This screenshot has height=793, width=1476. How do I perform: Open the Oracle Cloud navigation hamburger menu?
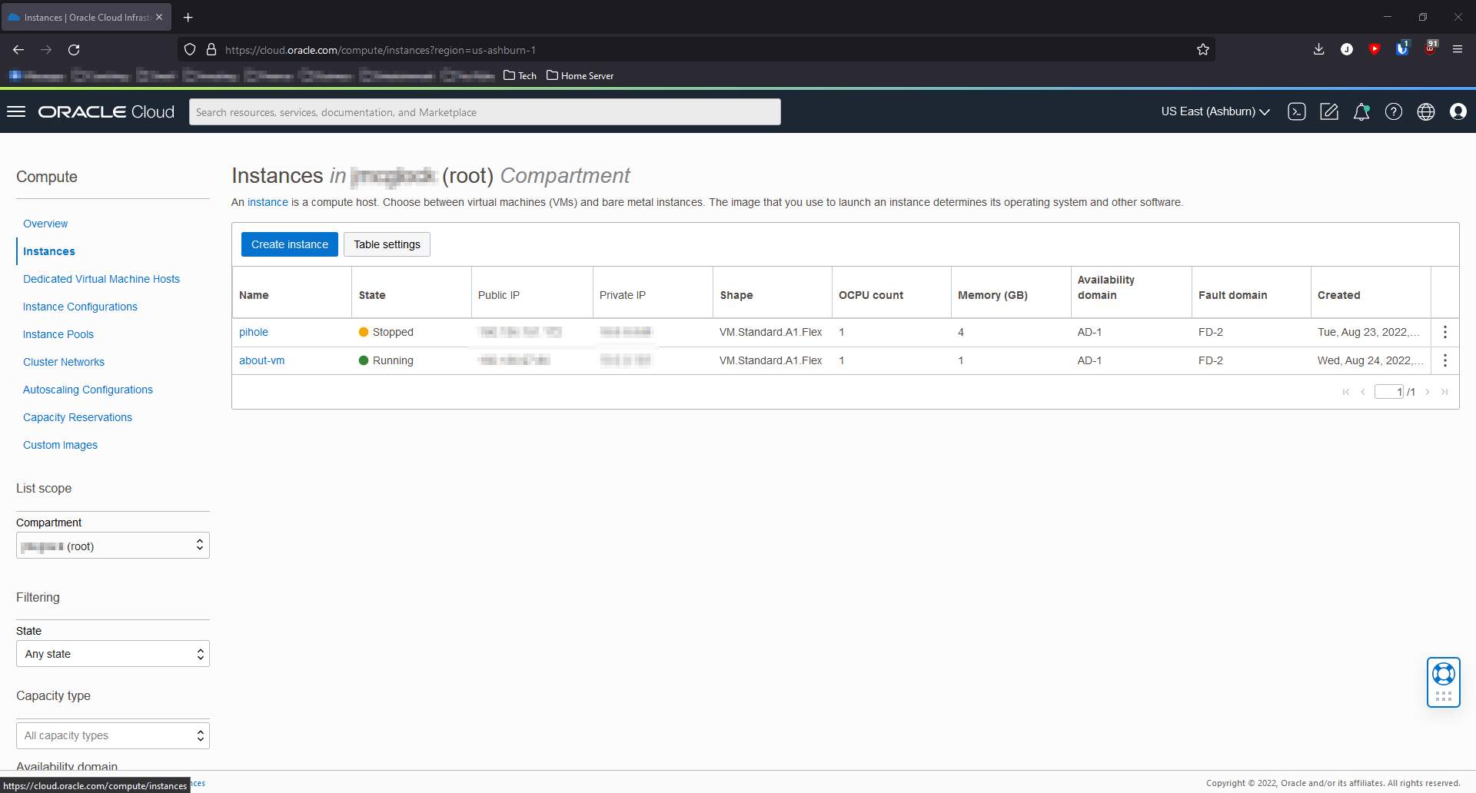click(x=15, y=111)
